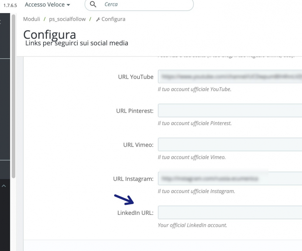Collapse sidebar section with the up chevron

tap(4, 186)
